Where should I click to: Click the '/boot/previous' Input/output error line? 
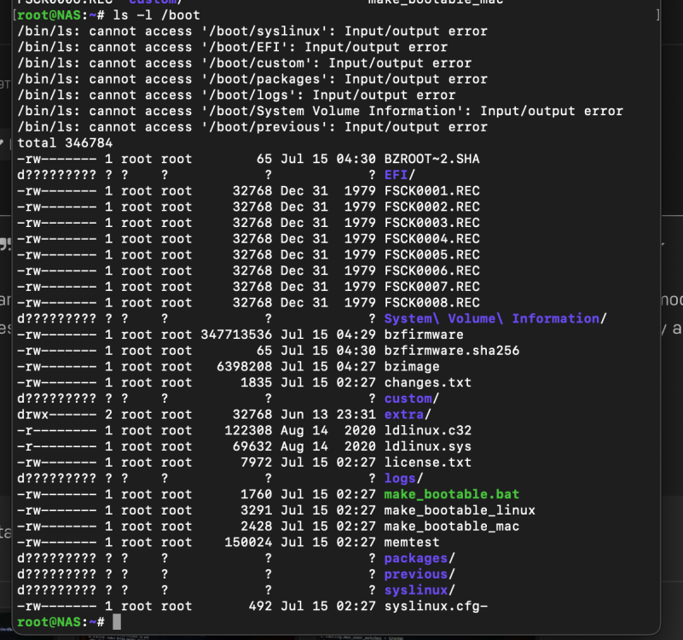252,127
